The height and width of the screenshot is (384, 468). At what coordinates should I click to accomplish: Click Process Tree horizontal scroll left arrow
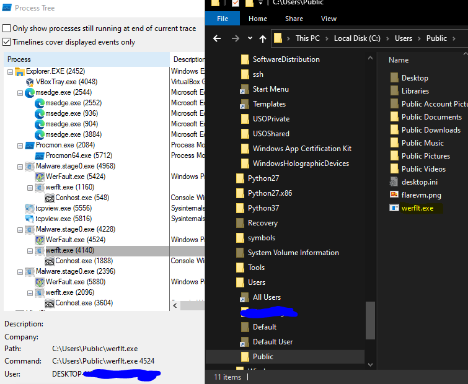[175, 305]
